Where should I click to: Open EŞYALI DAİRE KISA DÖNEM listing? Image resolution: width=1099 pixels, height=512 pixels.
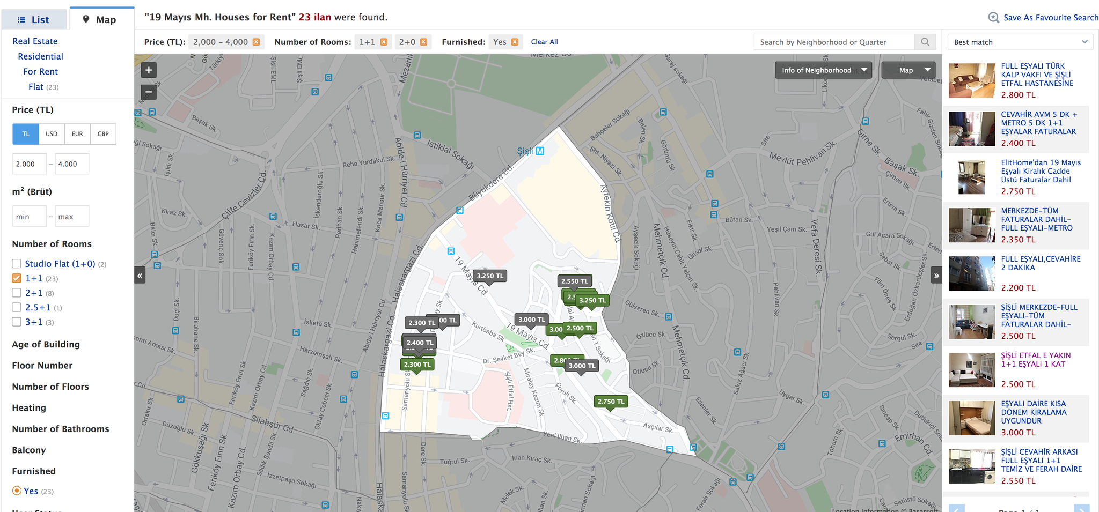[x=1034, y=412]
